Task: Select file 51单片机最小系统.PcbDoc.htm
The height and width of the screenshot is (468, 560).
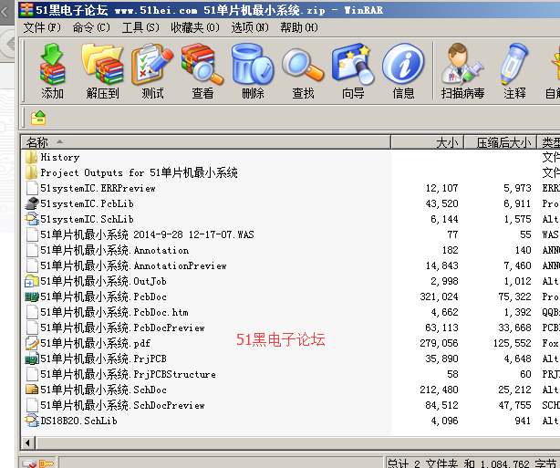Action: [x=114, y=312]
